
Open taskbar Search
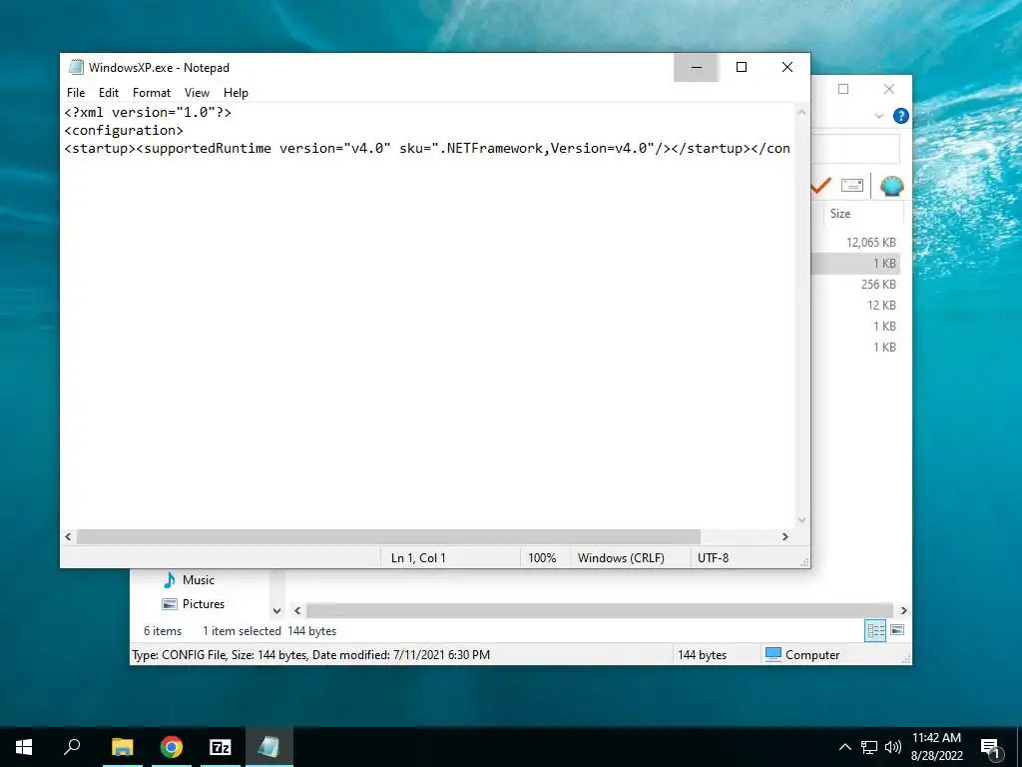[72, 747]
